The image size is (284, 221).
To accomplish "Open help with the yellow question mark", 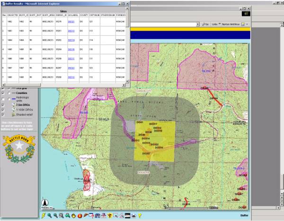I will tap(140, 215).
